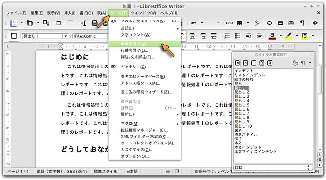Viewport: 326px width, 180px height.
Task: Click the Print icon in the toolbar
Action: coord(95,23)
